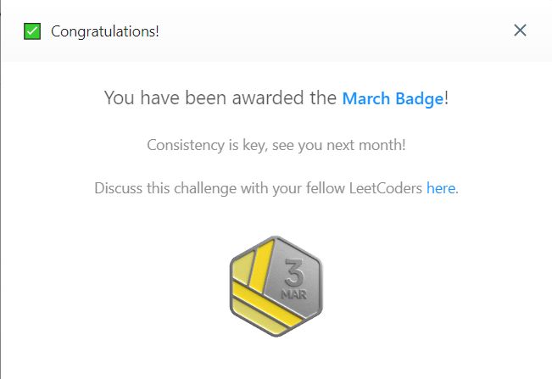
Task: Click the green checkmark icon beside Congratulations
Action: [32, 31]
